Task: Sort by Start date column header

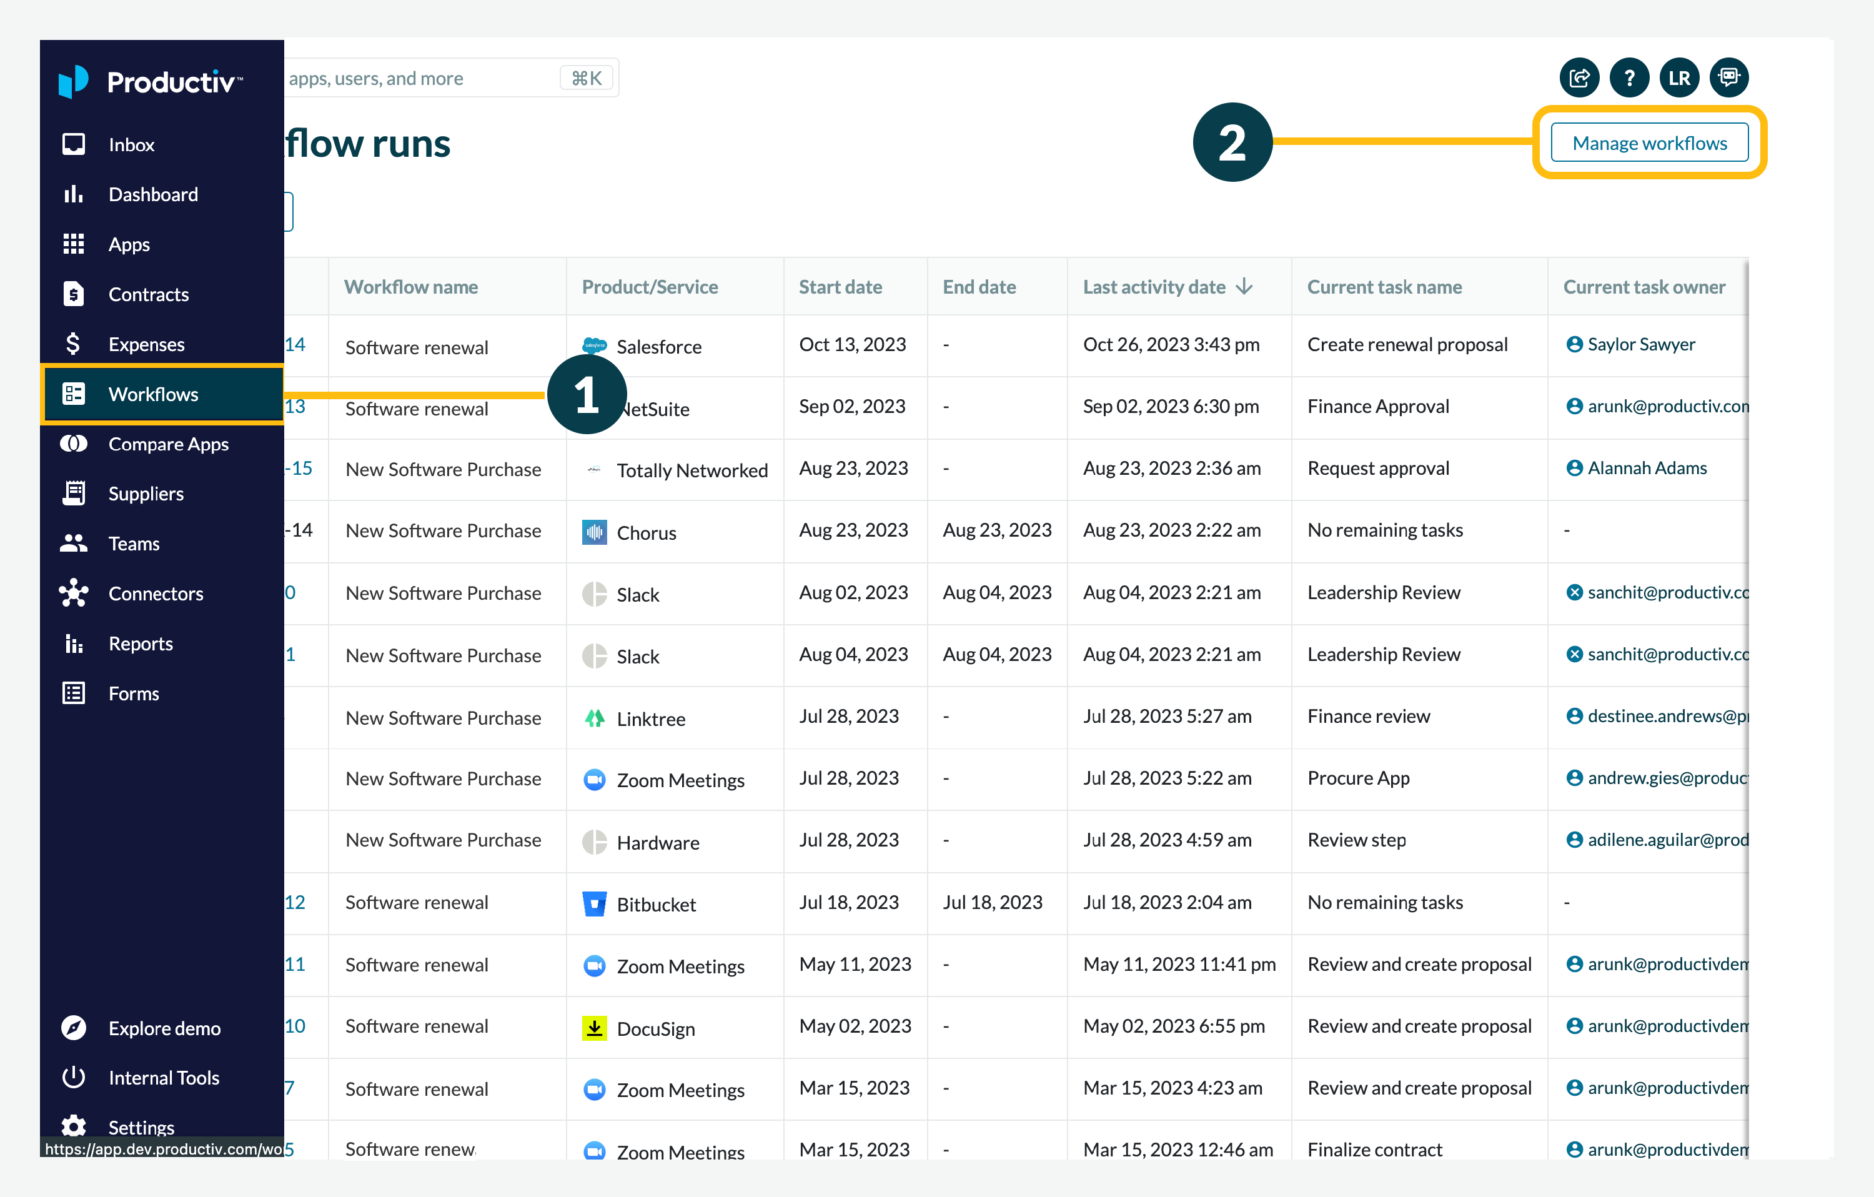Action: click(840, 286)
